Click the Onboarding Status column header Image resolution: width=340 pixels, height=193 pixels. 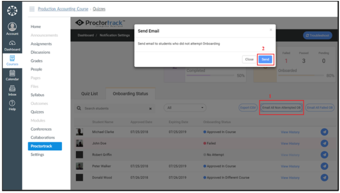pos(217,122)
